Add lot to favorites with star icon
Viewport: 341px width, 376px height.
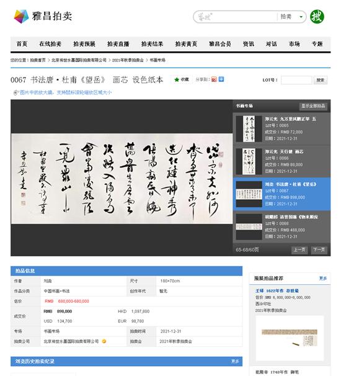[182, 79]
